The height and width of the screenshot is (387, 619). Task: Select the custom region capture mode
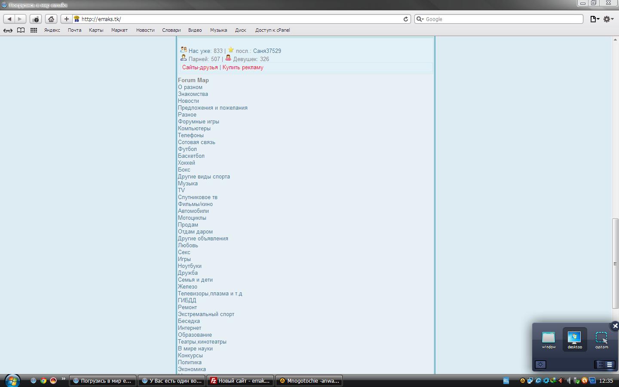[601, 340]
